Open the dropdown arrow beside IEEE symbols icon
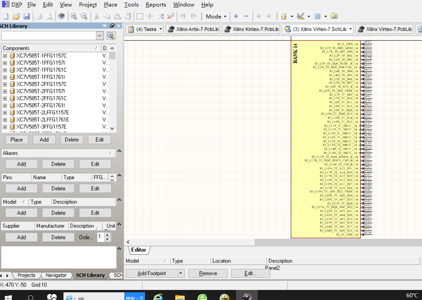The image size is (422, 300). pos(292,17)
